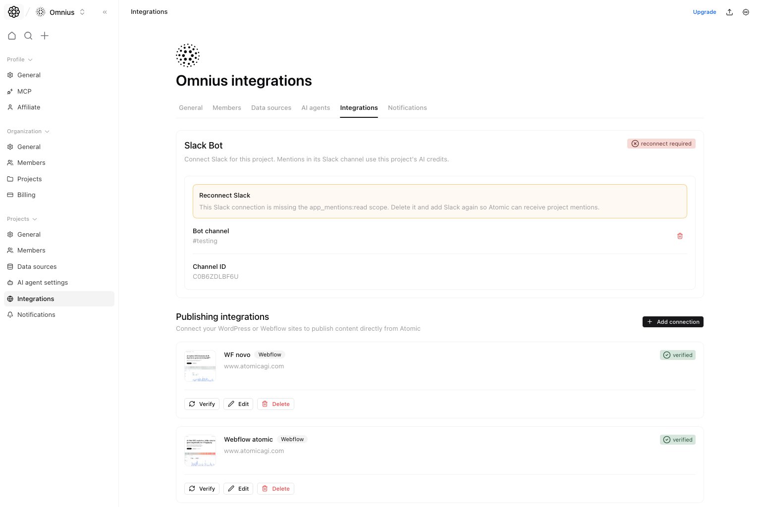Click the Reconnect Slack warning heading

pos(224,196)
